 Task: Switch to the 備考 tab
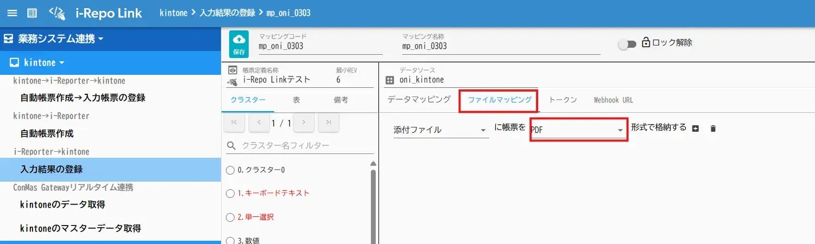pyautogui.click(x=341, y=100)
